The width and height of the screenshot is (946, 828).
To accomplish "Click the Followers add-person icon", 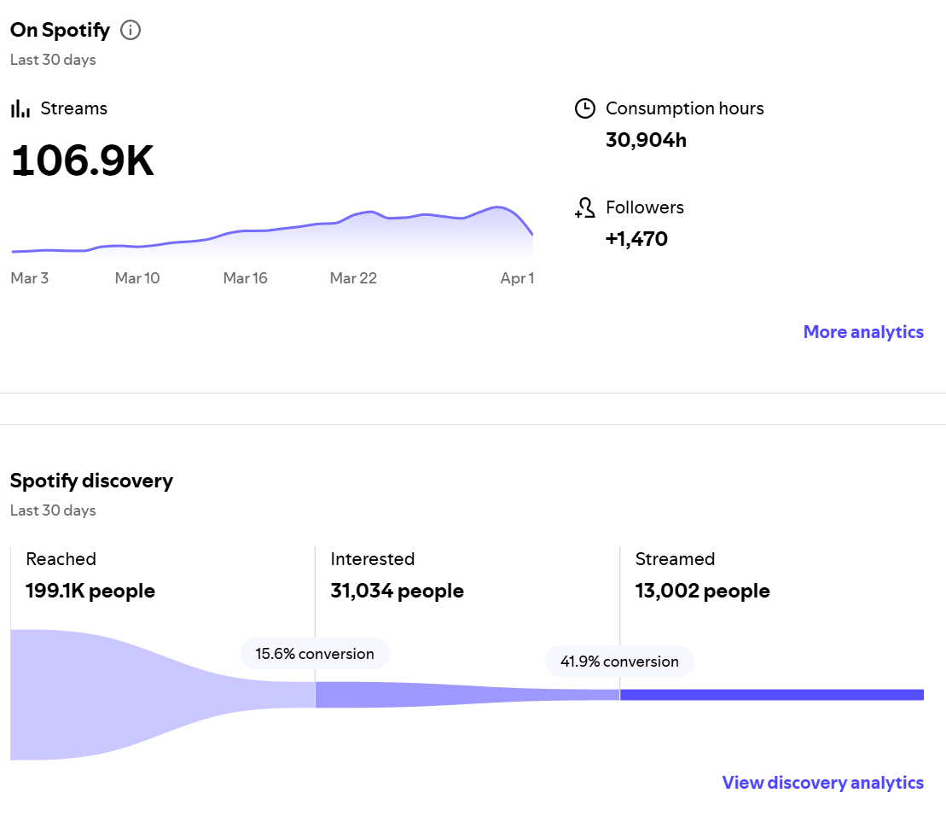I will 584,207.
